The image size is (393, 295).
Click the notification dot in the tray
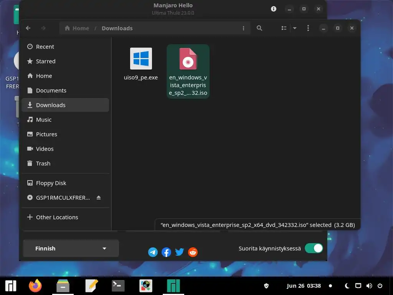coord(330,286)
